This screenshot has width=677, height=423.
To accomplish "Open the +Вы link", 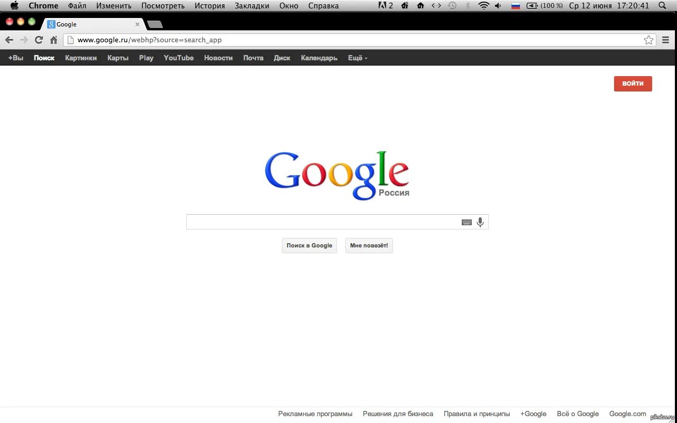I will pyautogui.click(x=16, y=58).
